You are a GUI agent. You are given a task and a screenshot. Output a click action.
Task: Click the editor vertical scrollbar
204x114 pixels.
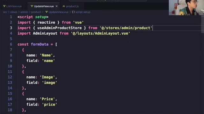(x=203, y=25)
